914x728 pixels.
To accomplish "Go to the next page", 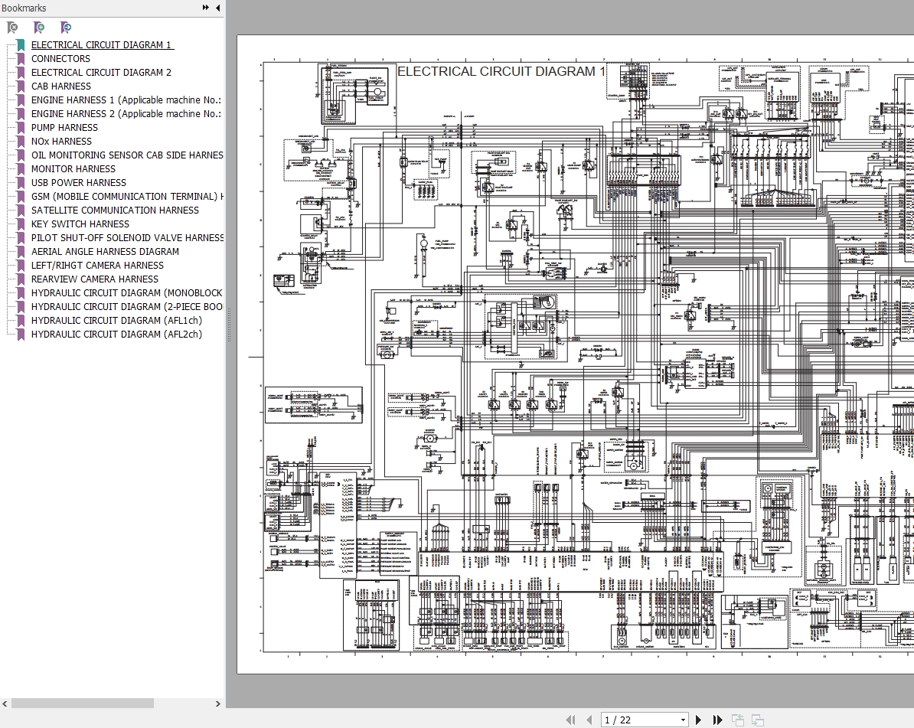I will coord(698,720).
